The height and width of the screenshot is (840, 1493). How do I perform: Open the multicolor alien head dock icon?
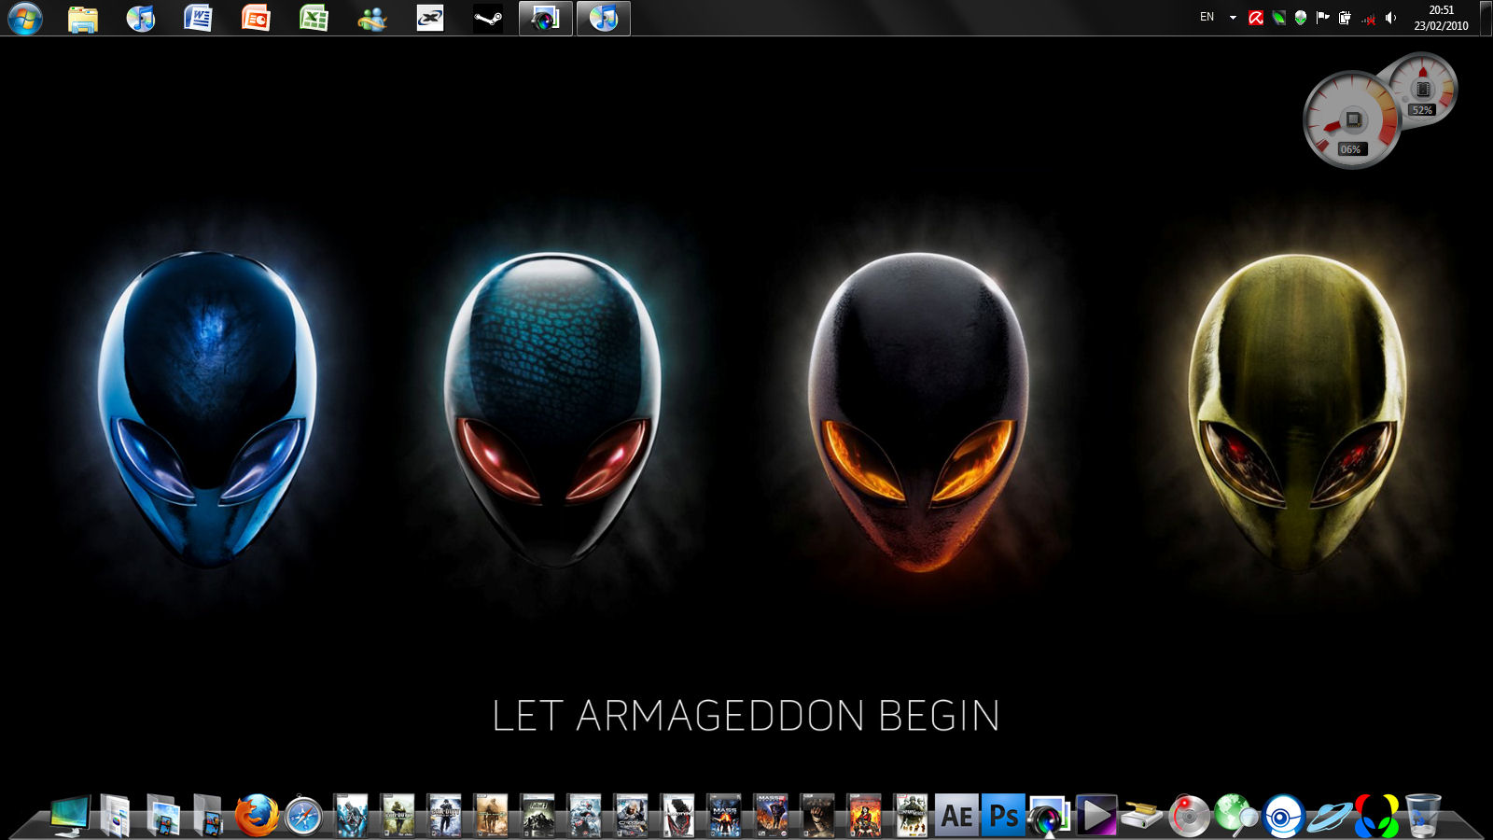pyautogui.click(x=1376, y=816)
